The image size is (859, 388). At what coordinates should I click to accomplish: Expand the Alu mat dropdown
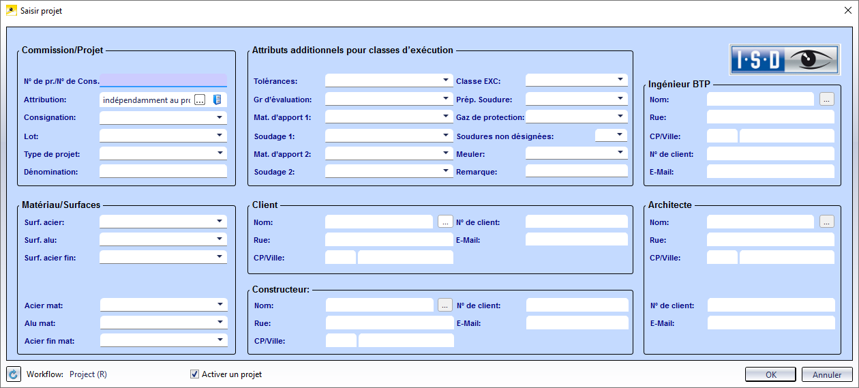pyautogui.click(x=220, y=322)
